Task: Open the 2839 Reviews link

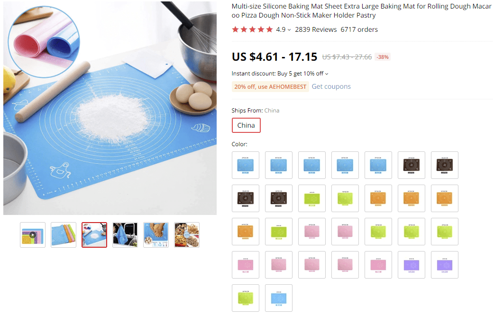Action: coord(316,29)
